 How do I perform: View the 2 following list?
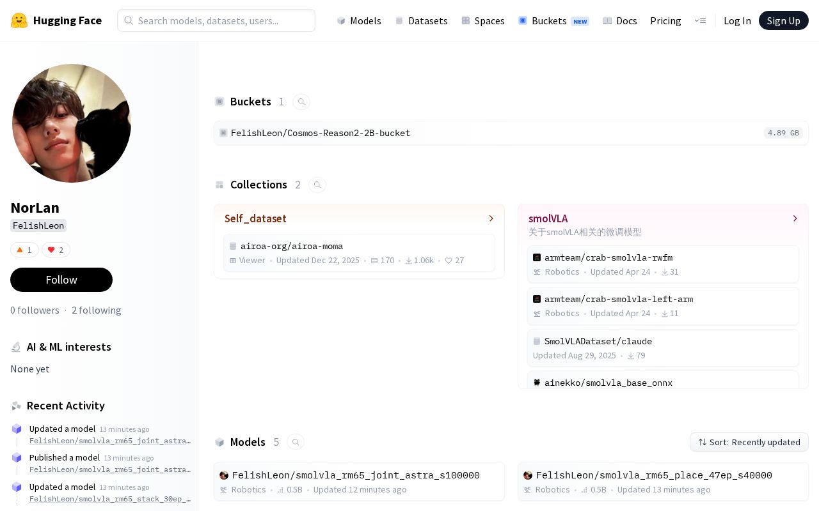[97, 310]
